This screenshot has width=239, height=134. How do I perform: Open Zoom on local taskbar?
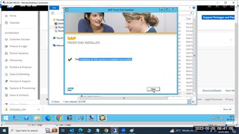tap(123, 131)
